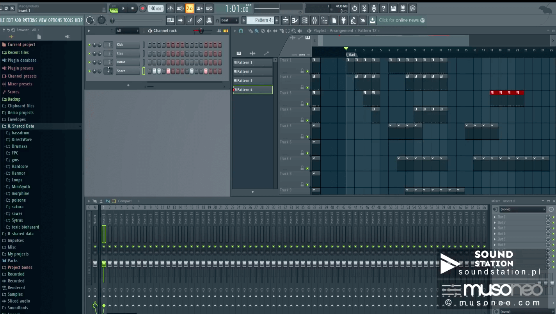Open the channel rack 'All' filter dropdown
The image size is (556, 314).
pyautogui.click(x=127, y=31)
